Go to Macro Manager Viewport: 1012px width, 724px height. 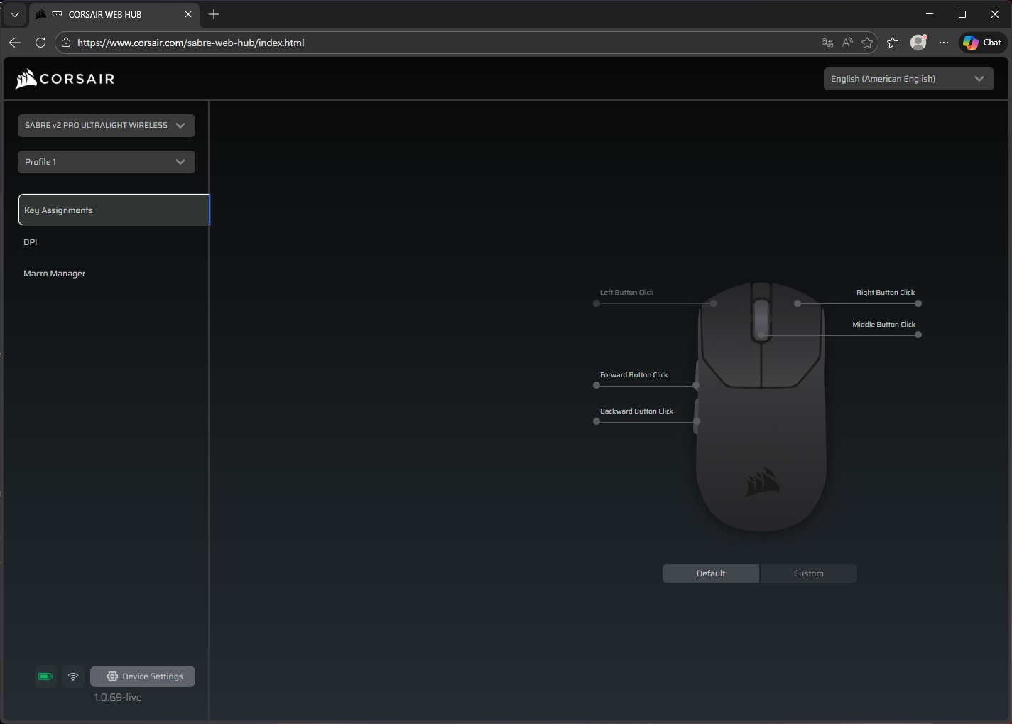pos(55,274)
